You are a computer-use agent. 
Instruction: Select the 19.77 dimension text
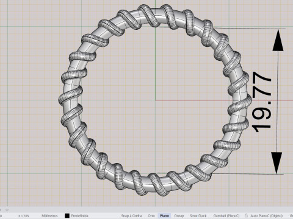click(261, 102)
